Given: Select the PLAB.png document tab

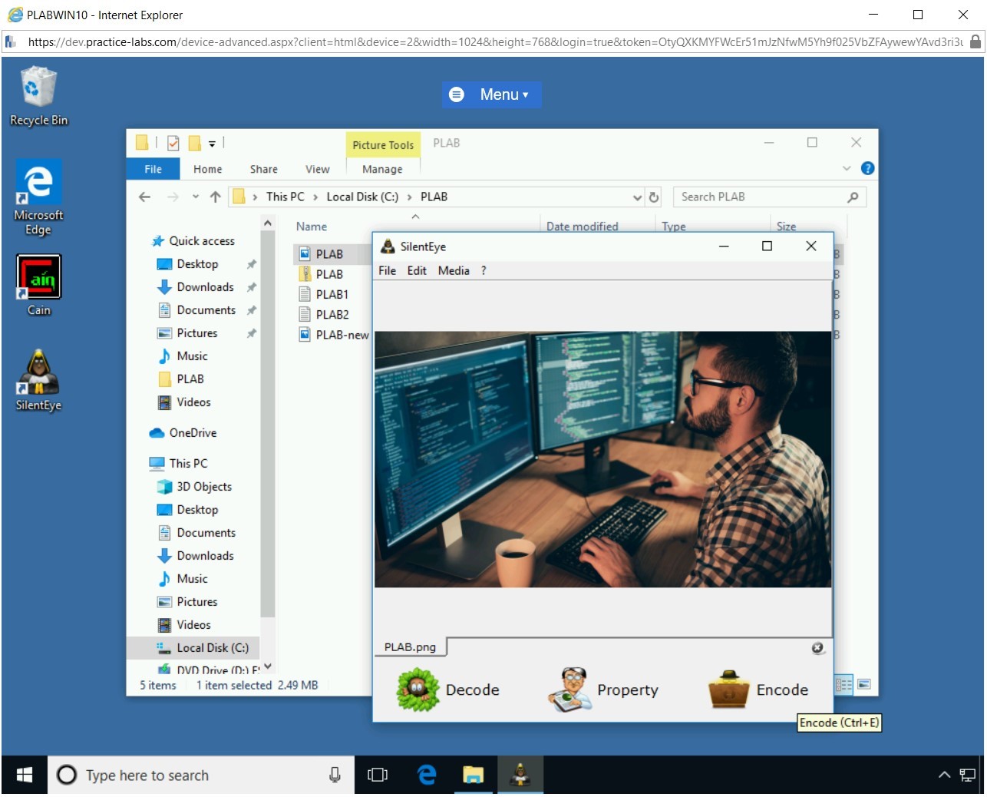Looking at the screenshot, I should tap(410, 647).
